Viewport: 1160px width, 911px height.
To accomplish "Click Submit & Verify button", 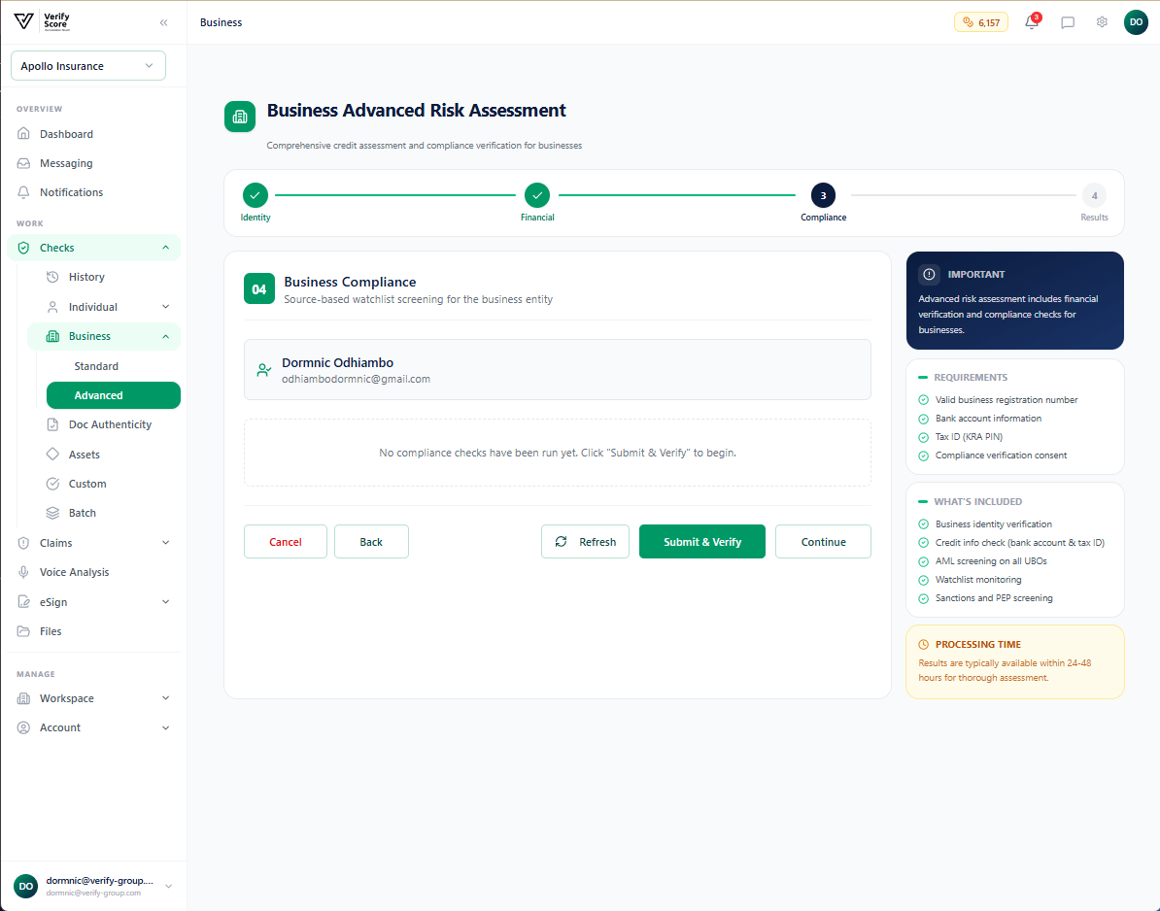I will [x=702, y=542].
